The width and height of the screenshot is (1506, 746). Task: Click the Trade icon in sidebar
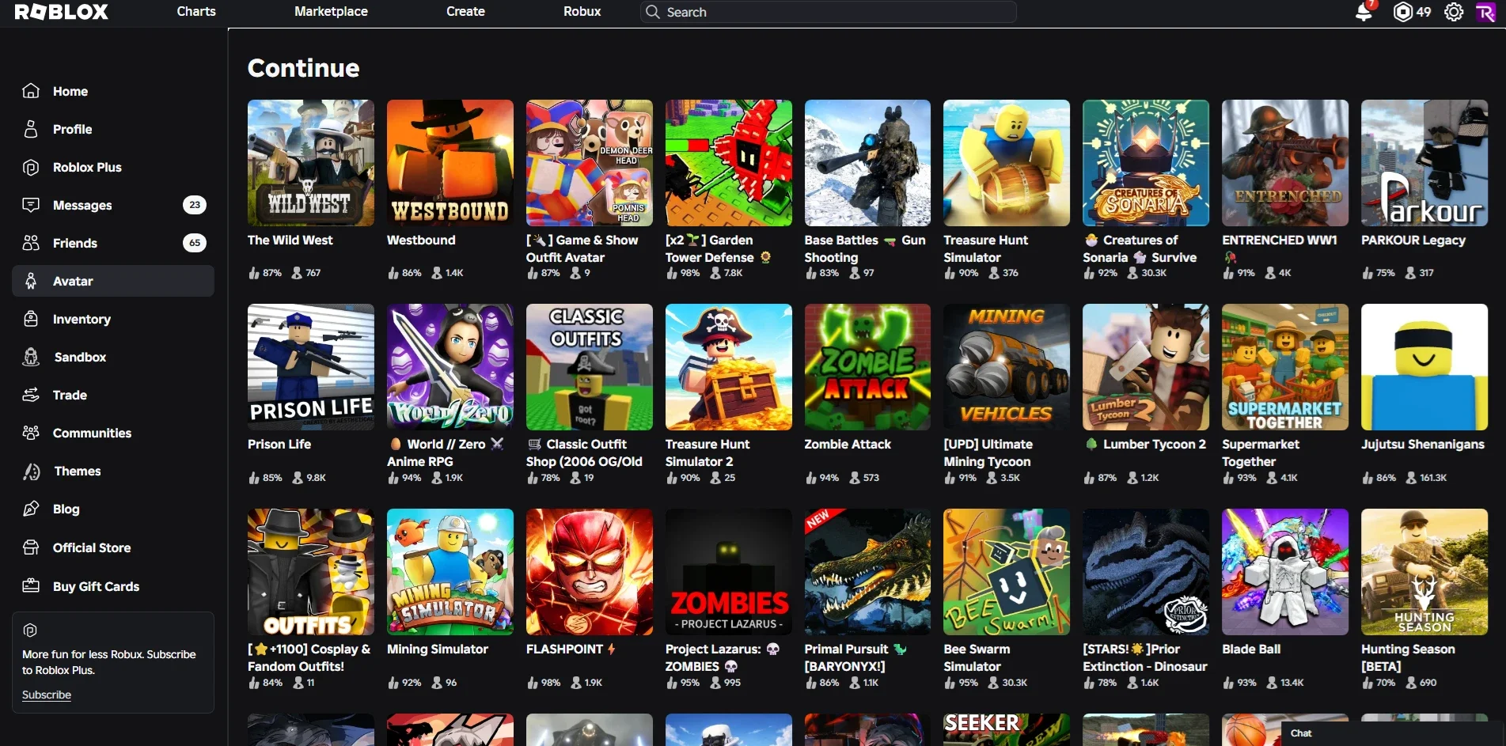pyautogui.click(x=31, y=395)
